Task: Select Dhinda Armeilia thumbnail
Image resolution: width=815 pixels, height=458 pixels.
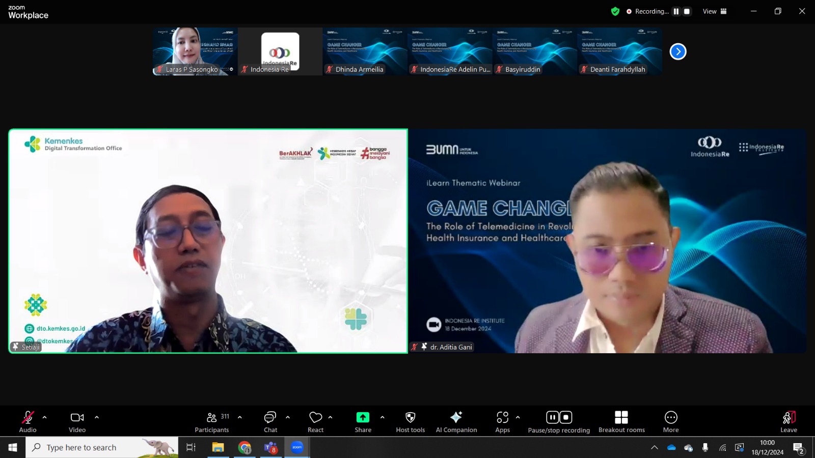Action: pyautogui.click(x=365, y=51)
